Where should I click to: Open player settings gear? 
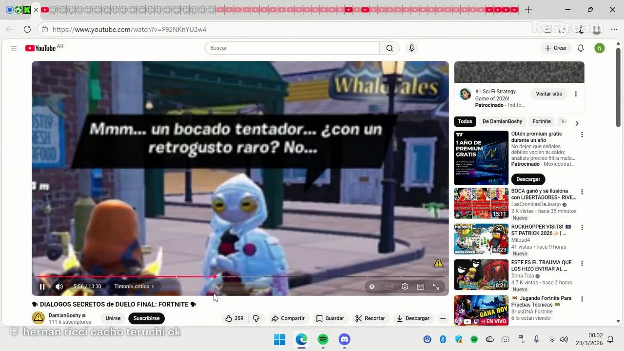405,287
